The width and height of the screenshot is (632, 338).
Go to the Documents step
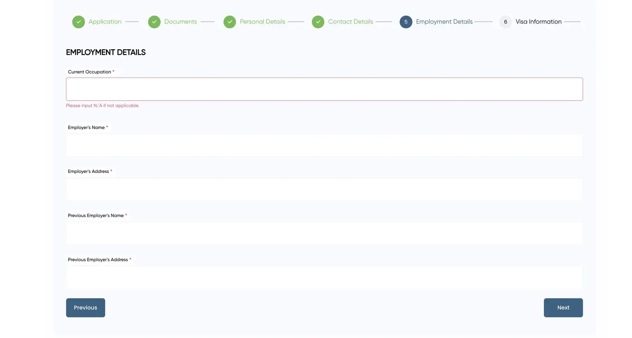(181, 22)
